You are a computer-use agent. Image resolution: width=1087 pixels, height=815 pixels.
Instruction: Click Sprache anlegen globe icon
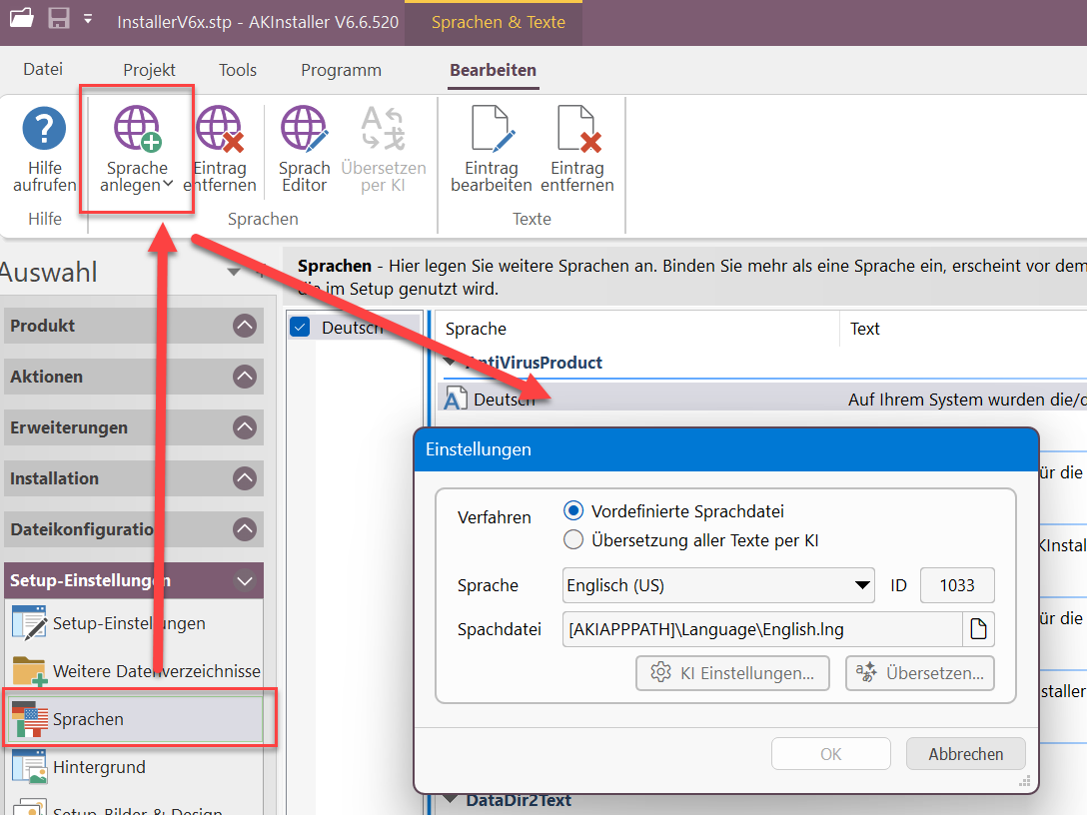(137, 128)
